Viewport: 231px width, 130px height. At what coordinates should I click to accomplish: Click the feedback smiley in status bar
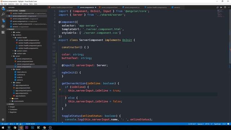[228, 124]
